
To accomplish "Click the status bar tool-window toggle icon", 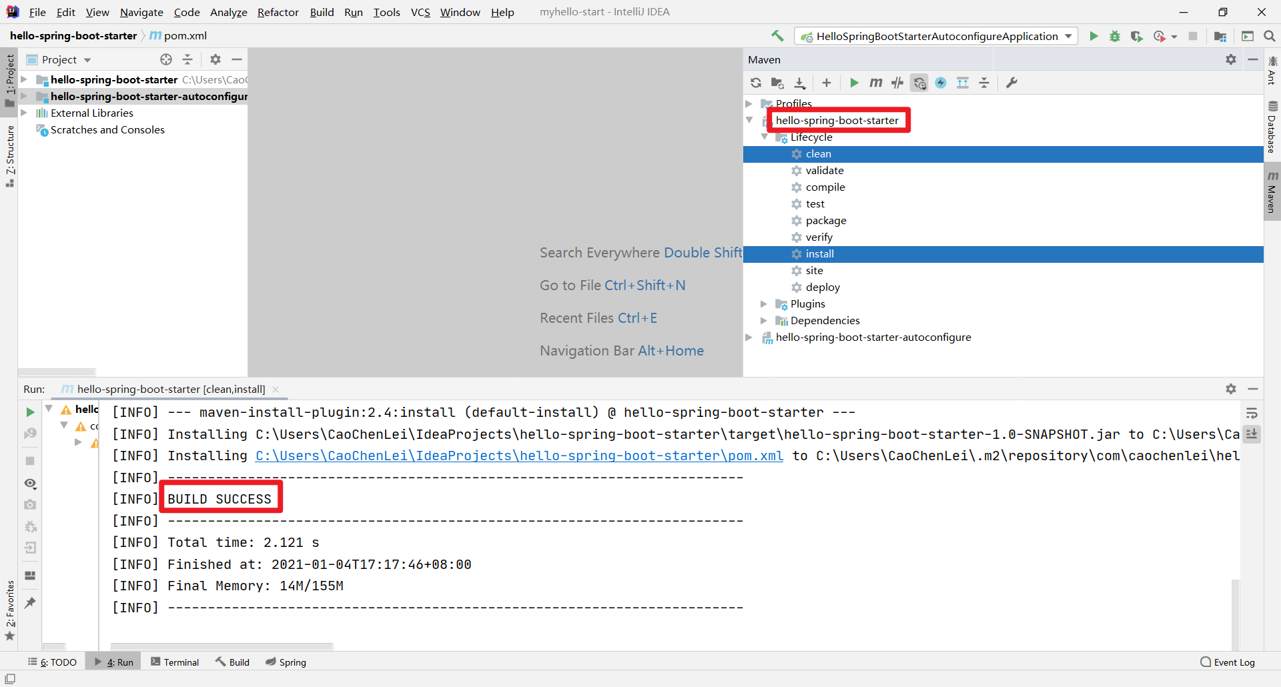I will click(x=10, y=679).
